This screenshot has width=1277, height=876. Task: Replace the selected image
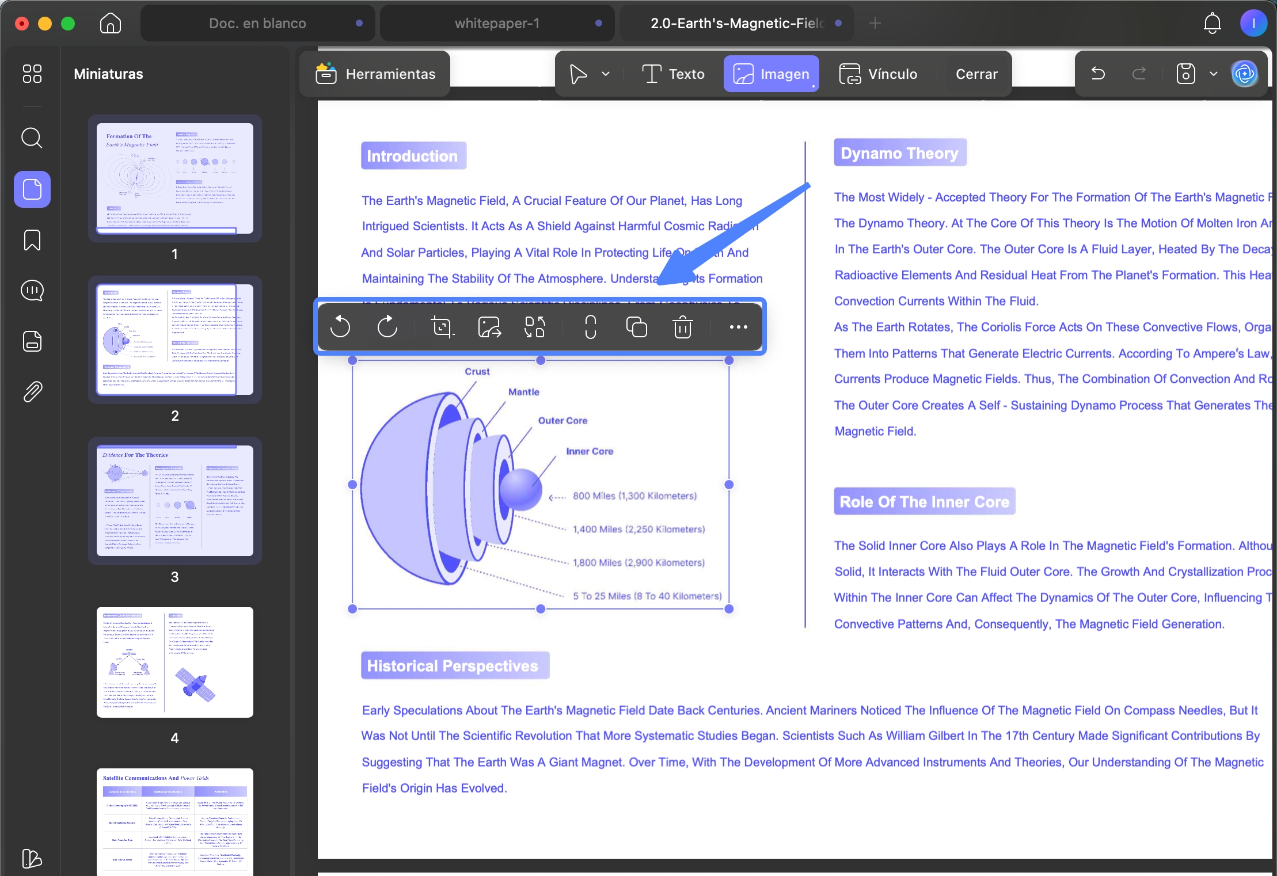pos(535,327)
